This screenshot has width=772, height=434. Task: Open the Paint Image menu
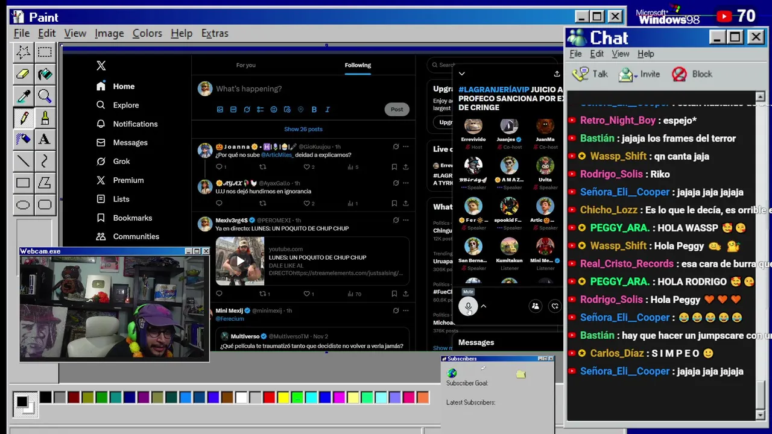pos(109,33)
